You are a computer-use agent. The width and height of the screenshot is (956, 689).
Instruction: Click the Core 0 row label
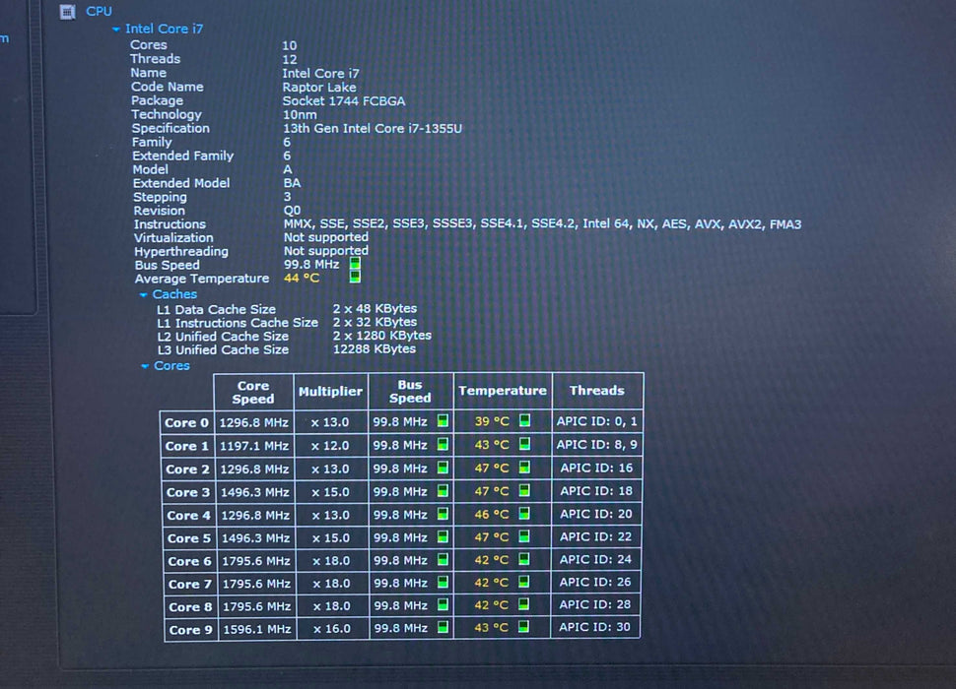186,422
